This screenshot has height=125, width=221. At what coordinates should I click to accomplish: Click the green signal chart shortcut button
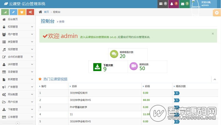pyautogui.click(x=5, y=12)
